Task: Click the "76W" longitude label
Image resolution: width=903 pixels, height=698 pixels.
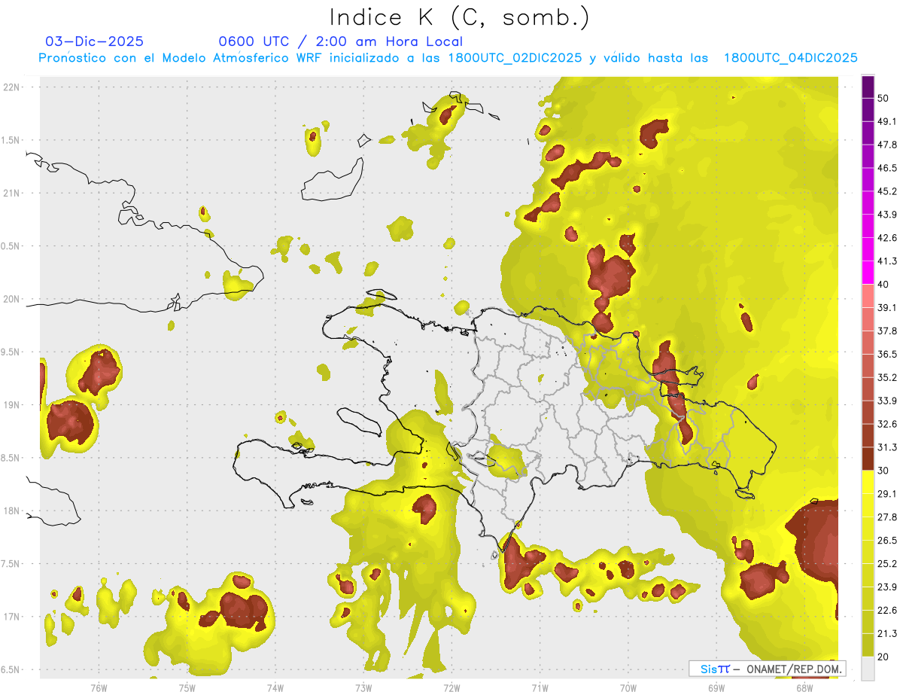Action: coord(99,687)
